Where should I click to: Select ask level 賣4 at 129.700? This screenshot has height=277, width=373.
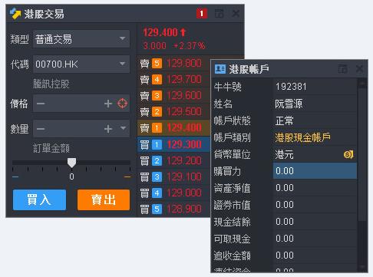(x=174, y=80)
